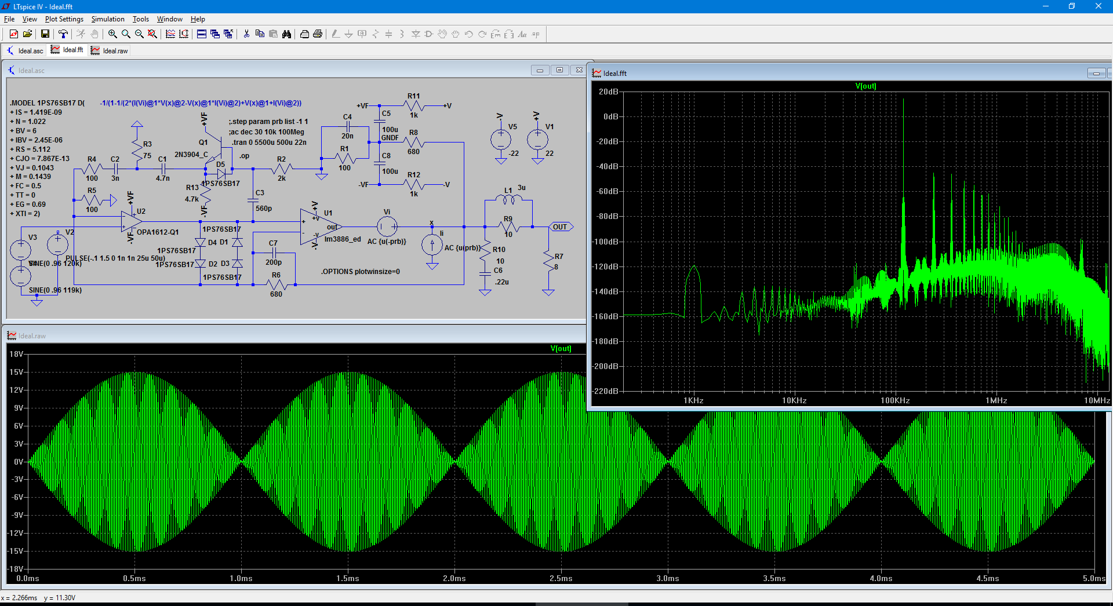Click V(out) trace label in FFT plot
Image resolution: width=1113 pixels, height=606 pixels.
pos(865,86)
